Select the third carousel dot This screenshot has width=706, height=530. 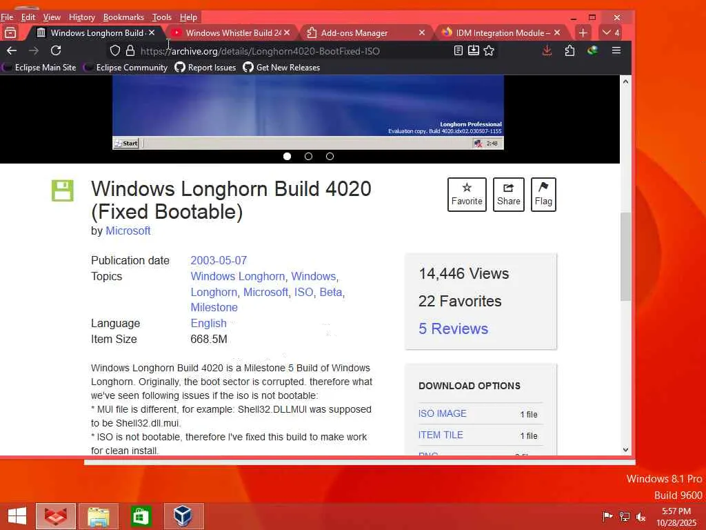tap(330, 157)
